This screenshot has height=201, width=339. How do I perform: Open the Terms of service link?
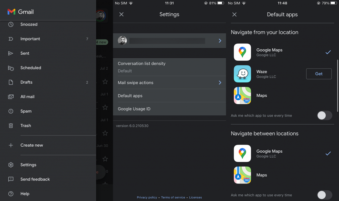click(173, 197)
